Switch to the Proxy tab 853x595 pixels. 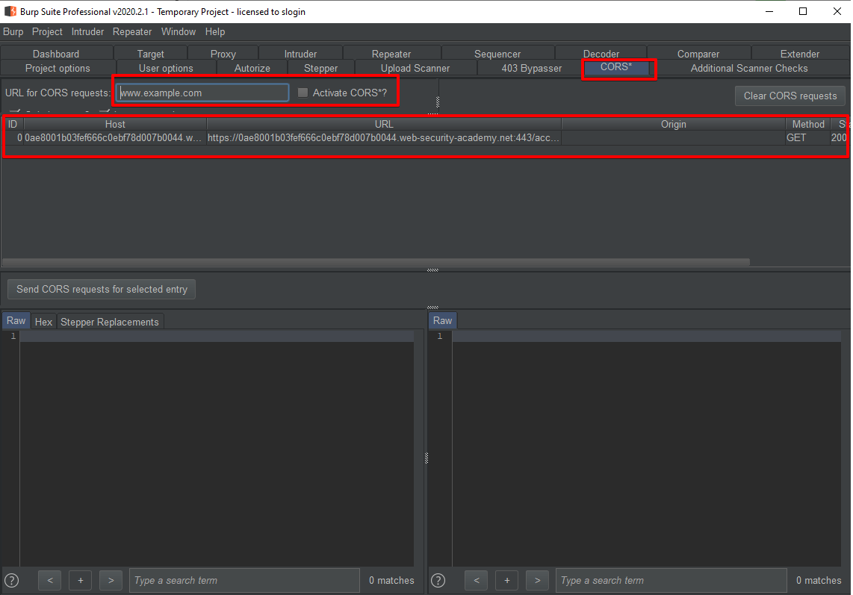pyautogui.click(x=223, y=54)
